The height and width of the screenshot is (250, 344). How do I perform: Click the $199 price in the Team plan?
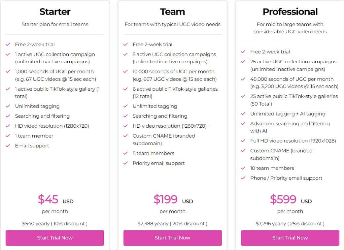(x=166, y=199)
